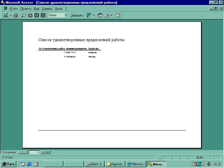Click the 'Профессия' column header
Viewport: 224px width, 168px height.
coord(94,48)
